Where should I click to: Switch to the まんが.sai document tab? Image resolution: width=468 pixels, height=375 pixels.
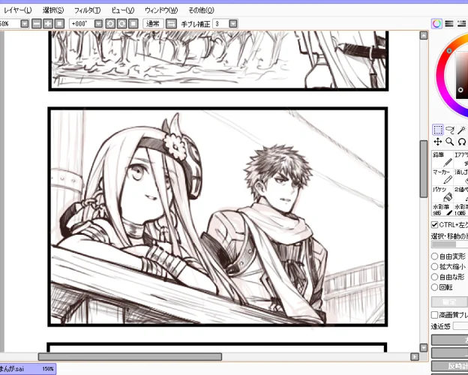28,369
